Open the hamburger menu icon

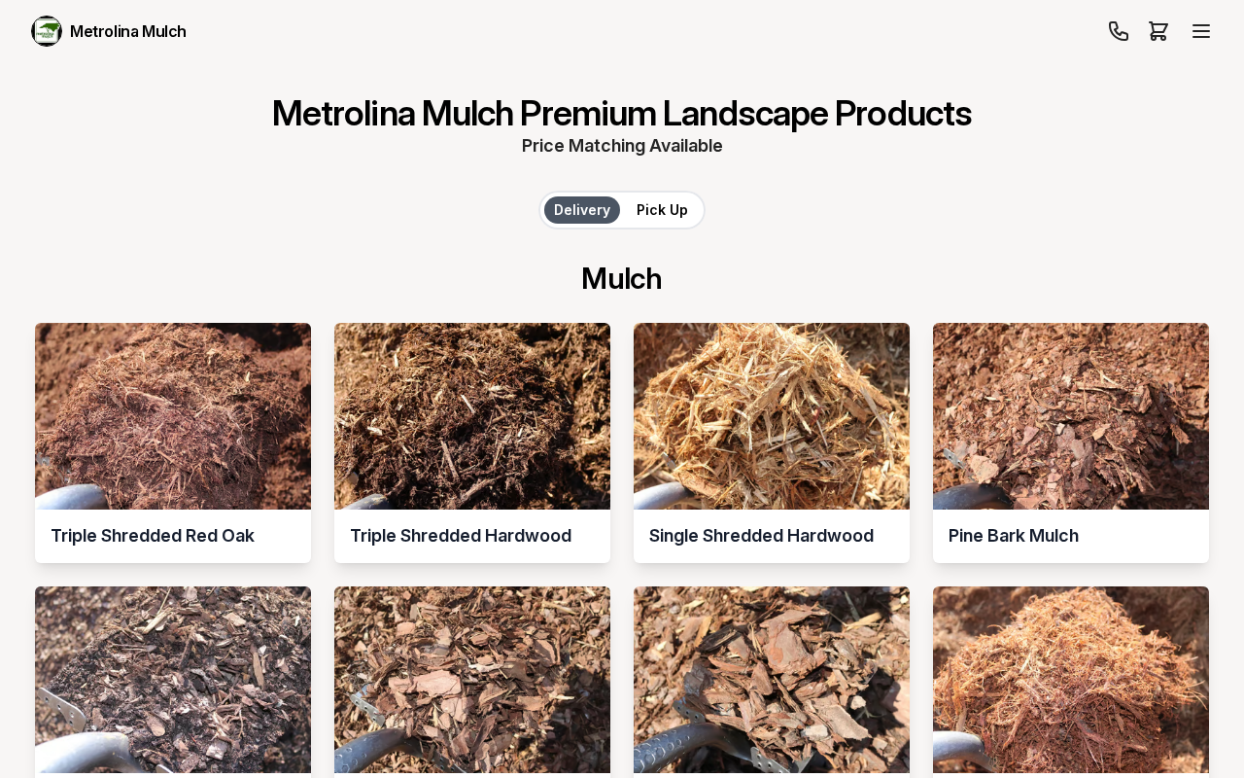point(1201,31)
